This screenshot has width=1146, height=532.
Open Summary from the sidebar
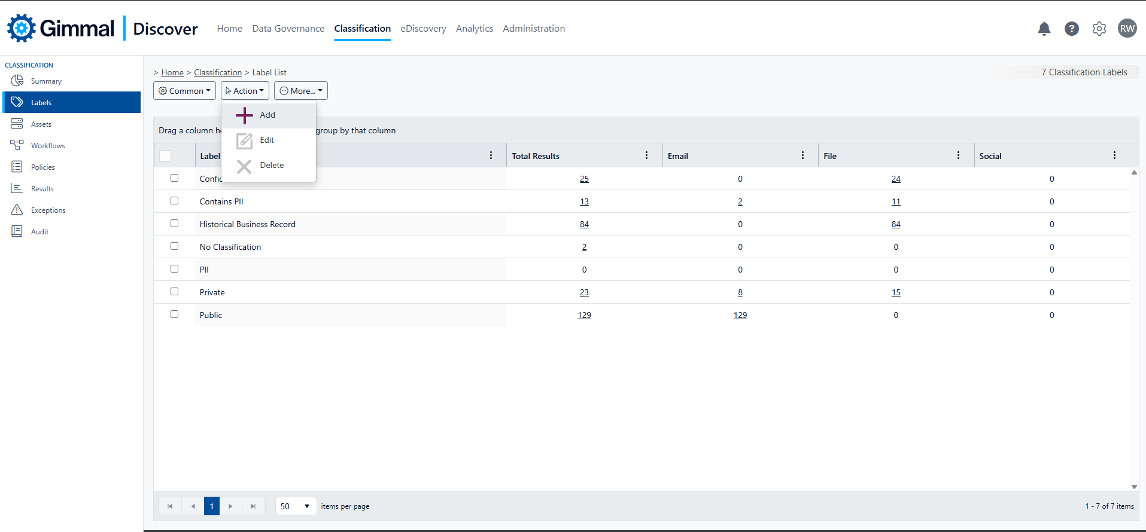(46, 81)
